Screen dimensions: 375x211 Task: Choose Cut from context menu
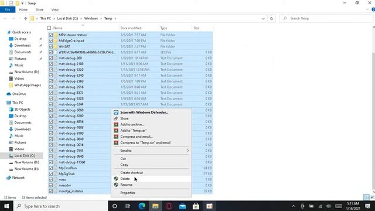pyautogui.click(x=151, y=159)
